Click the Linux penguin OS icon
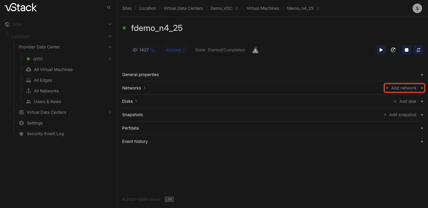 [x=255, y=50]
